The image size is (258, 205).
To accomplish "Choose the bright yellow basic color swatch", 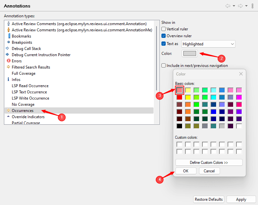I will tap(188, 97).
